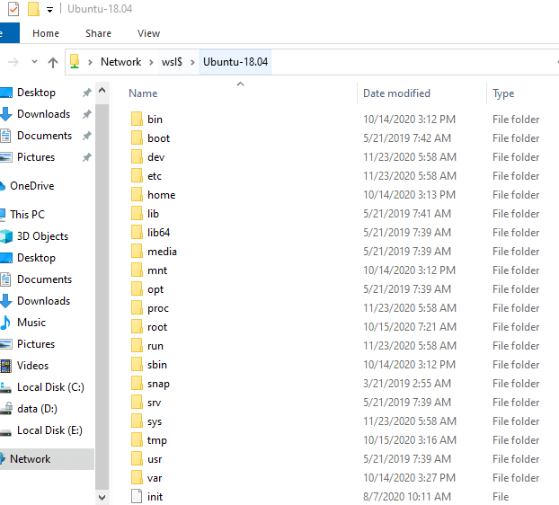
Task: Select the opt folder icon
Action: (x=137, y=289)
